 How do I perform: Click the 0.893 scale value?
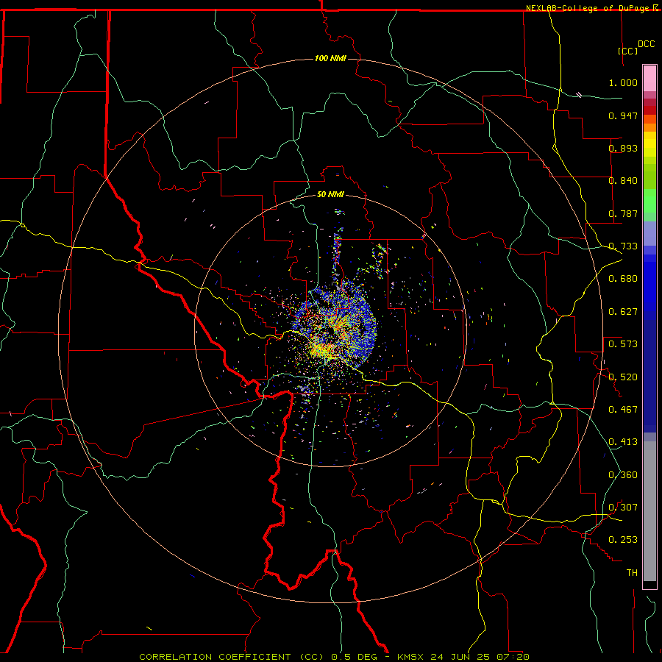point(623,148)
